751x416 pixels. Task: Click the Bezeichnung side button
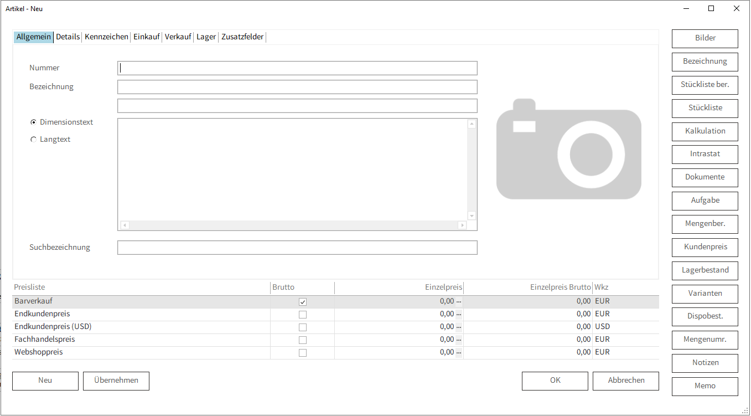705,61
